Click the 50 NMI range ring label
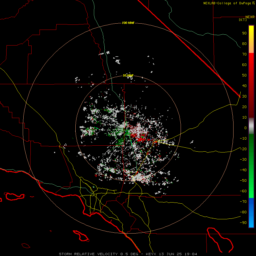The image size is (256, 256). [x=128, y=75]
